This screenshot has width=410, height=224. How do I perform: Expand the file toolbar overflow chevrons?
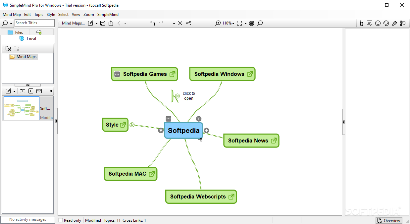pos(51,91)
